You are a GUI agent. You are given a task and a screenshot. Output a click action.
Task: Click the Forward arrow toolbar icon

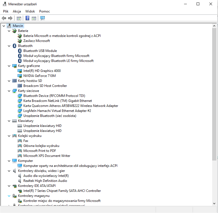tap(10, 18)
